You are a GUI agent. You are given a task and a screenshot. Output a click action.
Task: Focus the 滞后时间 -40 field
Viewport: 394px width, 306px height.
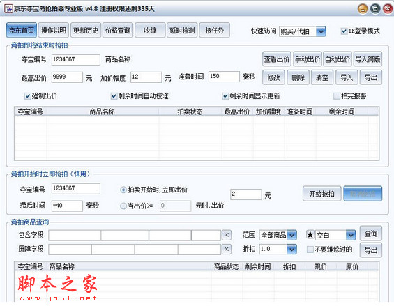pyautogui.click(x=67, y=206)
